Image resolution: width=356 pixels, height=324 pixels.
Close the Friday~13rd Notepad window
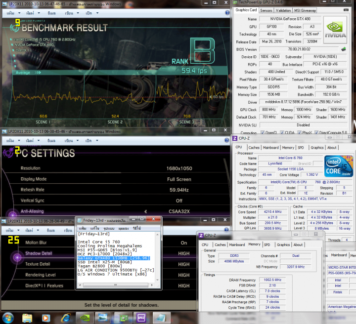153,219
